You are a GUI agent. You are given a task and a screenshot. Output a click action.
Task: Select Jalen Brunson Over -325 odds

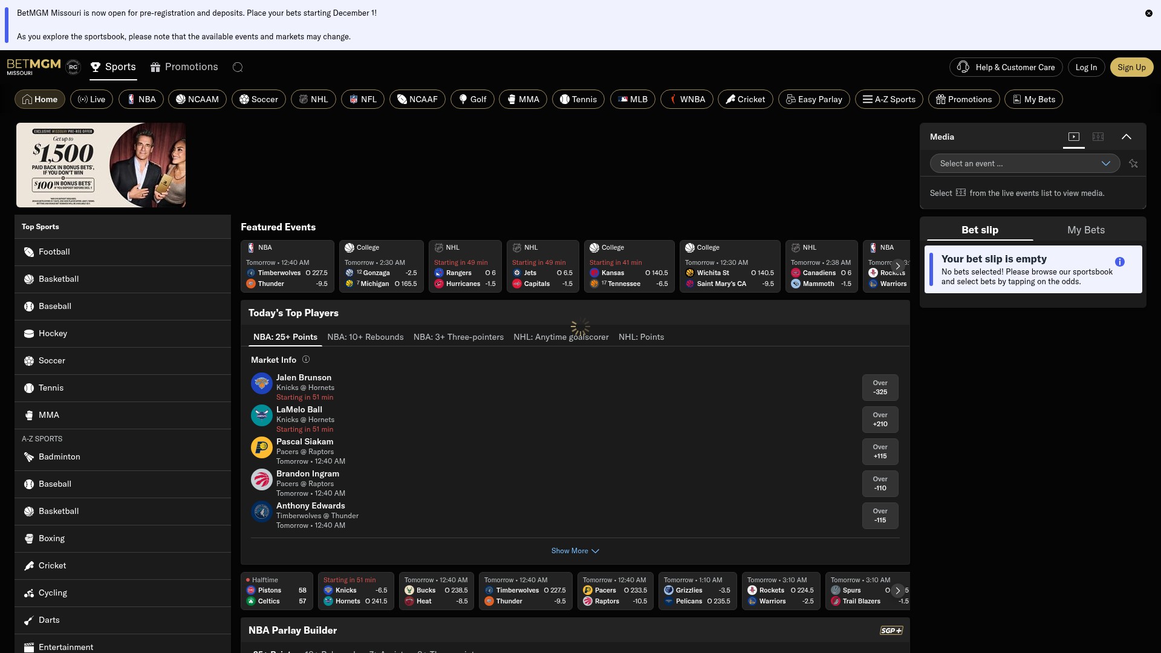[880, 388]
